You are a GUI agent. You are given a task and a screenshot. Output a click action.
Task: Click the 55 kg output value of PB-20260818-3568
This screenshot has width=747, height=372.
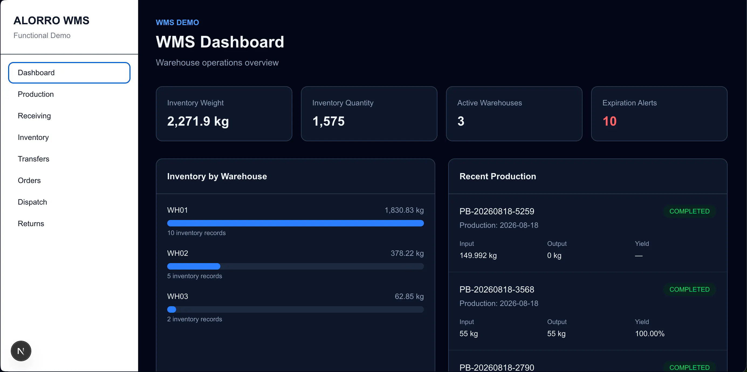pos(556,334)
